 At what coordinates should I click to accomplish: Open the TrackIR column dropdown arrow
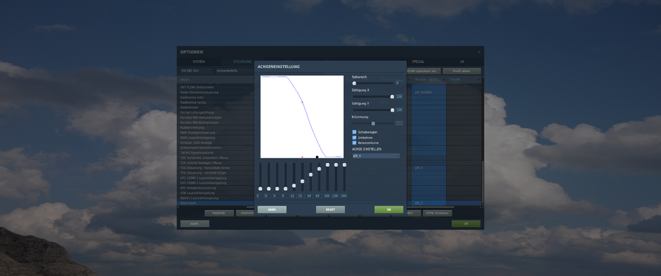point(479,80)
